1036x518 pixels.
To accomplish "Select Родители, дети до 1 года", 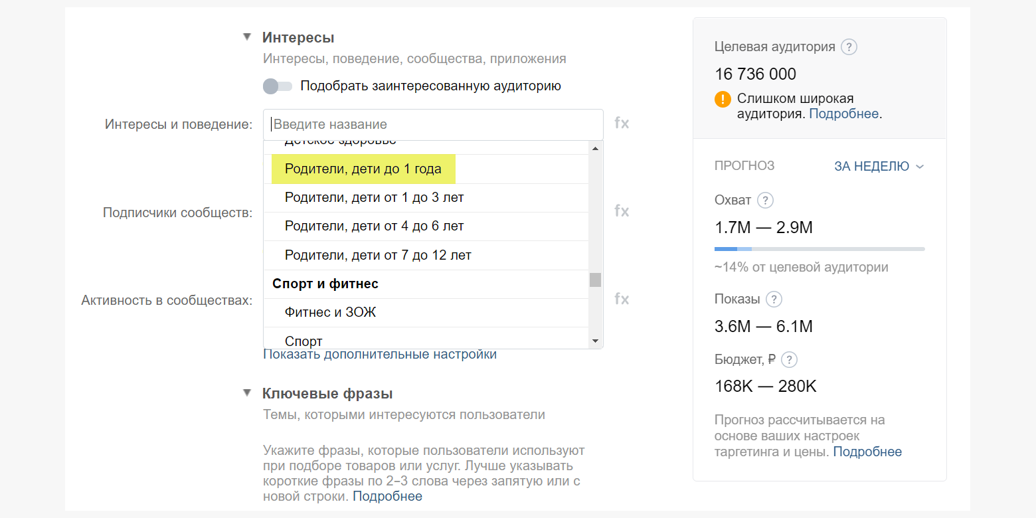I will coord(363,169).
